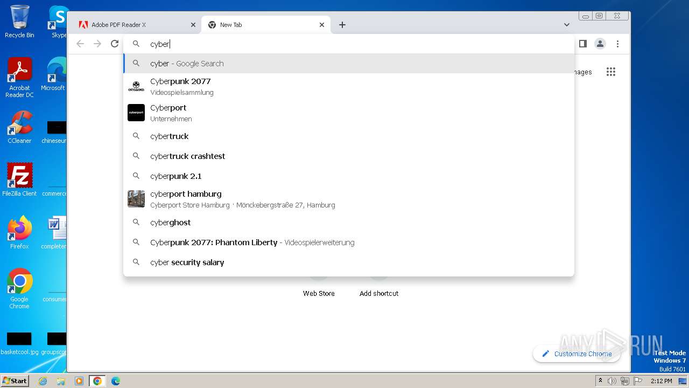Reload the page with the refresh icon
This screenshot has width=689, height=388.
pyautogui.click(x=115, y=44)
